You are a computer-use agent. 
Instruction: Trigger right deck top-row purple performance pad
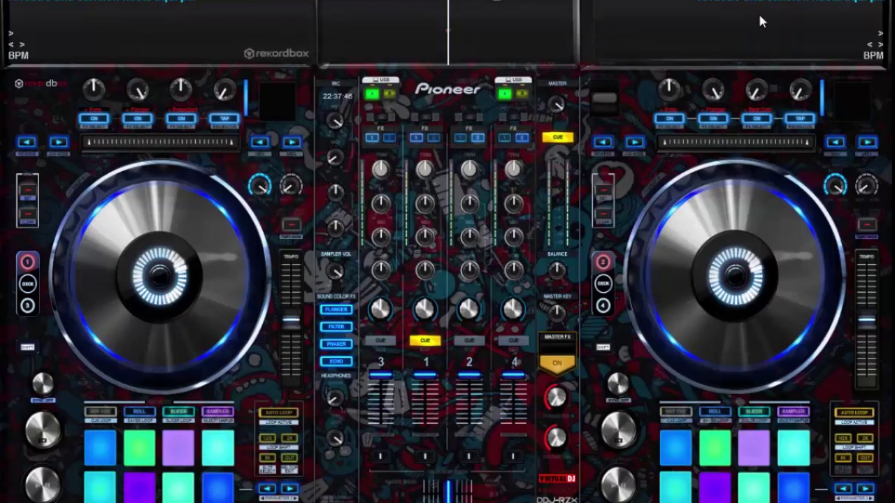[754, 447]
